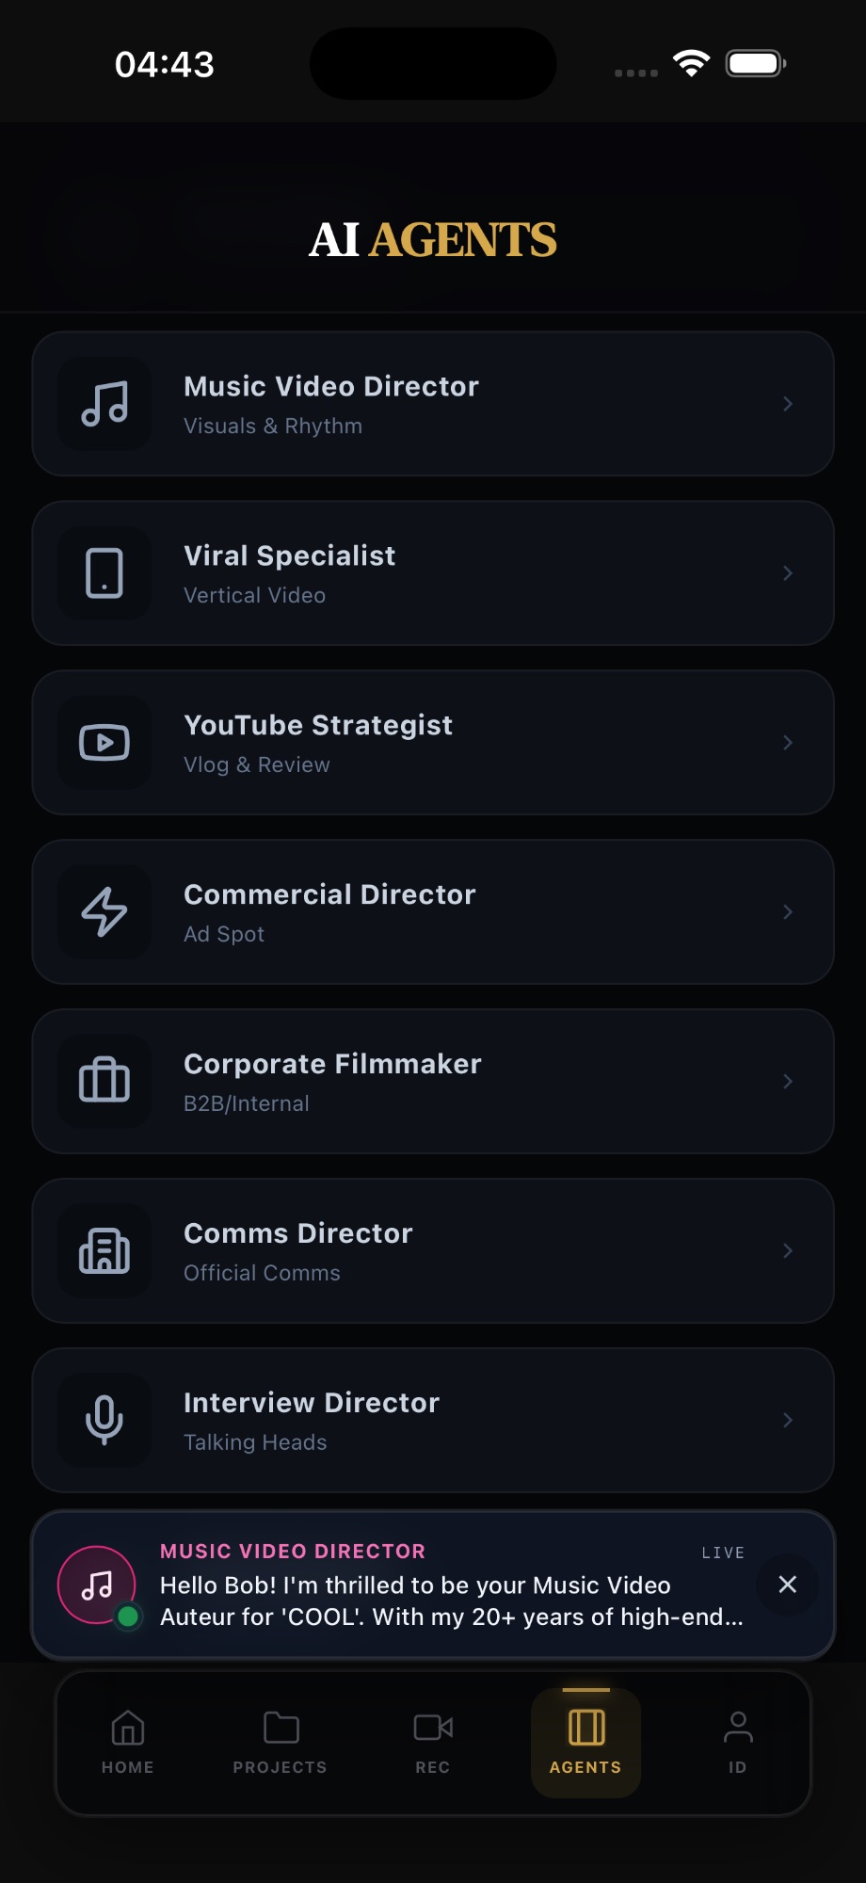Expand Music Video Director with its chevron
This screenshot has height=1883, width=866.
tap(788, 404)
